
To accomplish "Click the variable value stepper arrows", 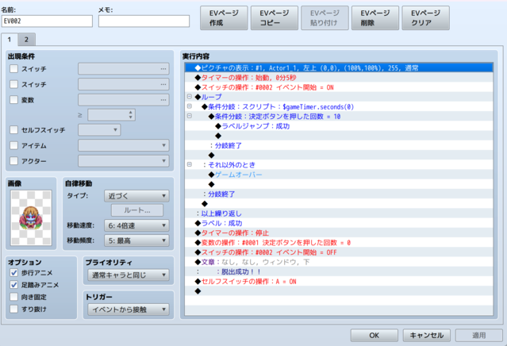I will 131,115.
